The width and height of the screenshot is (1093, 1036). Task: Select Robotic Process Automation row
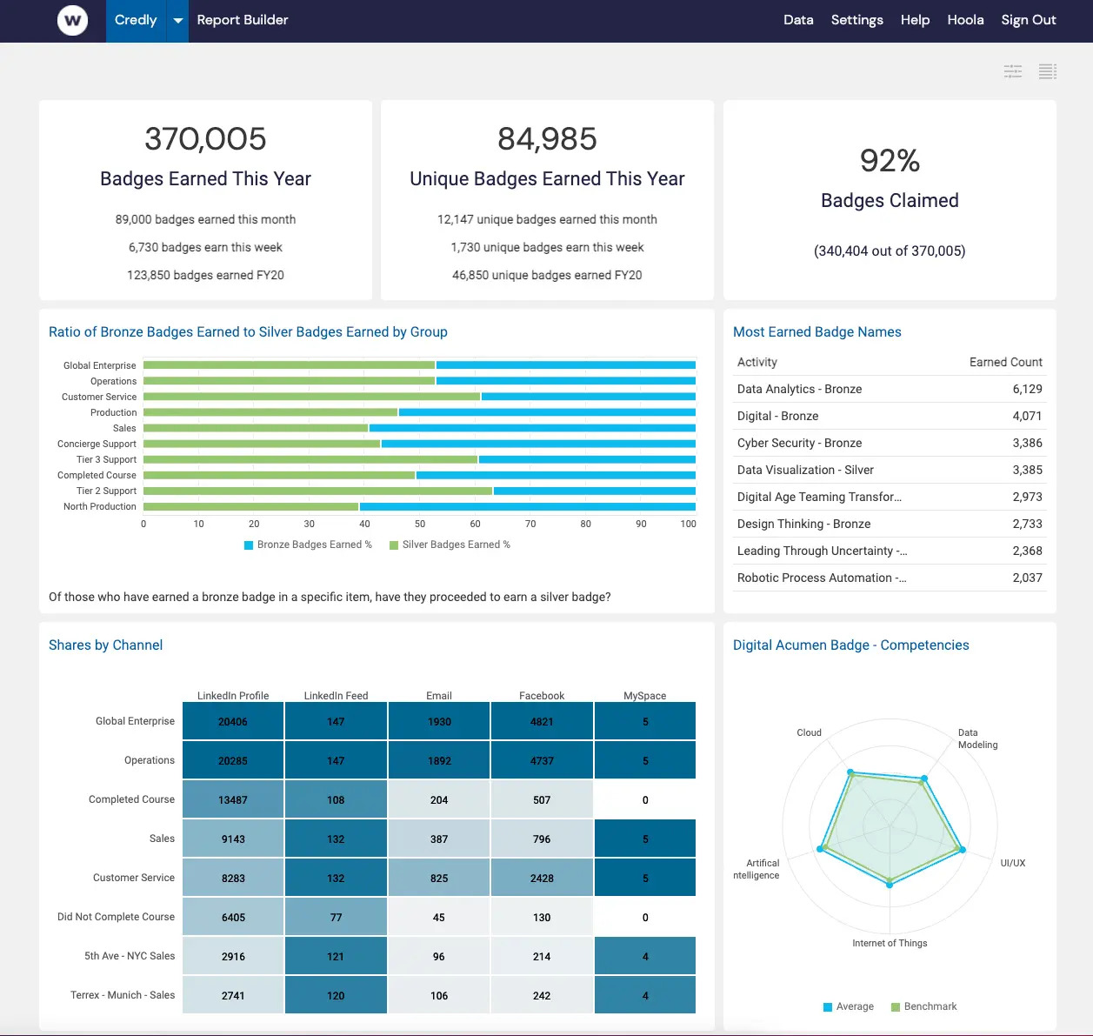[x=890, y=578]
